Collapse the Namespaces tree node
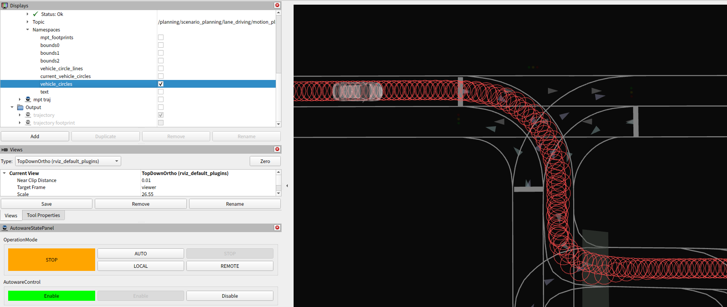Viewport: 727px width, 307px height. (28, 29)
